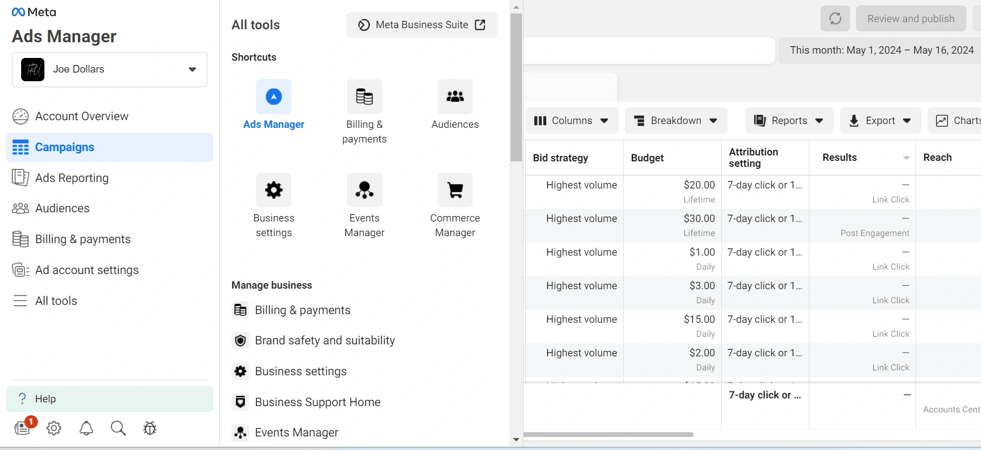Screen dimensions: 981x450
Task: Open the Breakdown dropdown
Action: point(676,121)
